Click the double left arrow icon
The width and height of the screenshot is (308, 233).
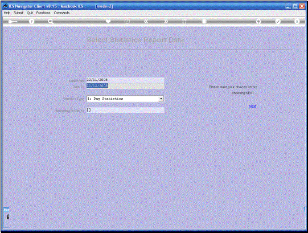[x=146, y=21]
